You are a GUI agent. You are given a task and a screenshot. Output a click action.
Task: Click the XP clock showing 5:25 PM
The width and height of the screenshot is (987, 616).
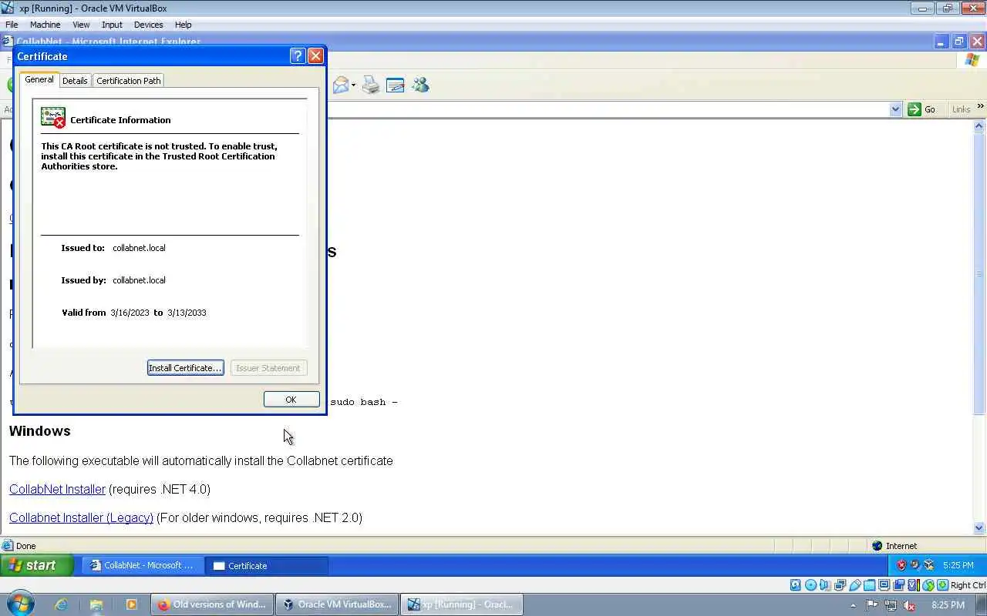click(x=958, y=565)
